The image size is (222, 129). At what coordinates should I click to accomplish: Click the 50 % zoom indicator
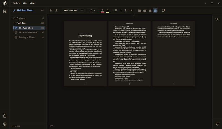(x=52, y=126)
